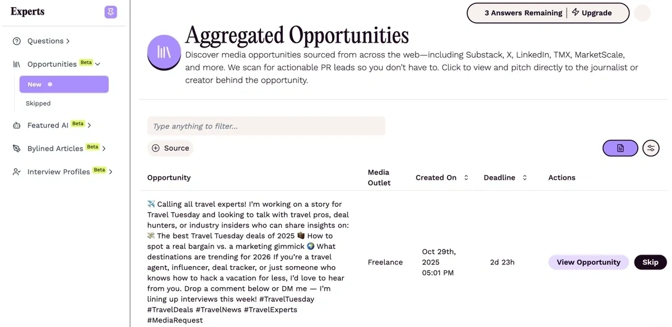Open the Skipped opportunities list
672x327 pixels.
tap(38, 103)
